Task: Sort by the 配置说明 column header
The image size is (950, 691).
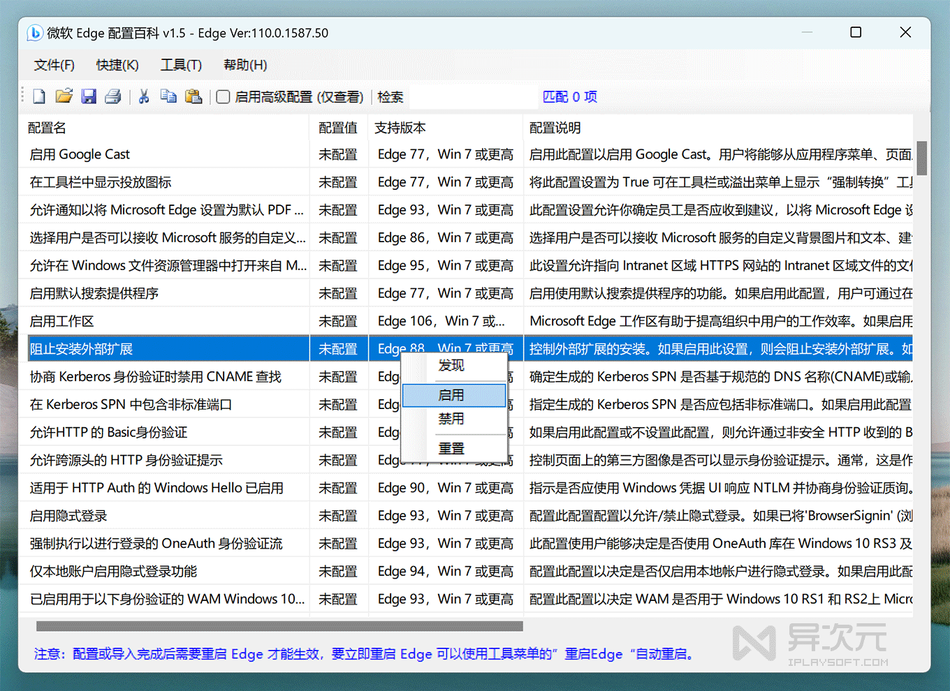Action: point(718,128)
